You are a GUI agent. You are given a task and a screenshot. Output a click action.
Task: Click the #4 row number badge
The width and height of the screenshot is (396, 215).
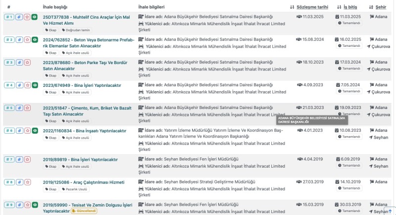click(9, 85)
